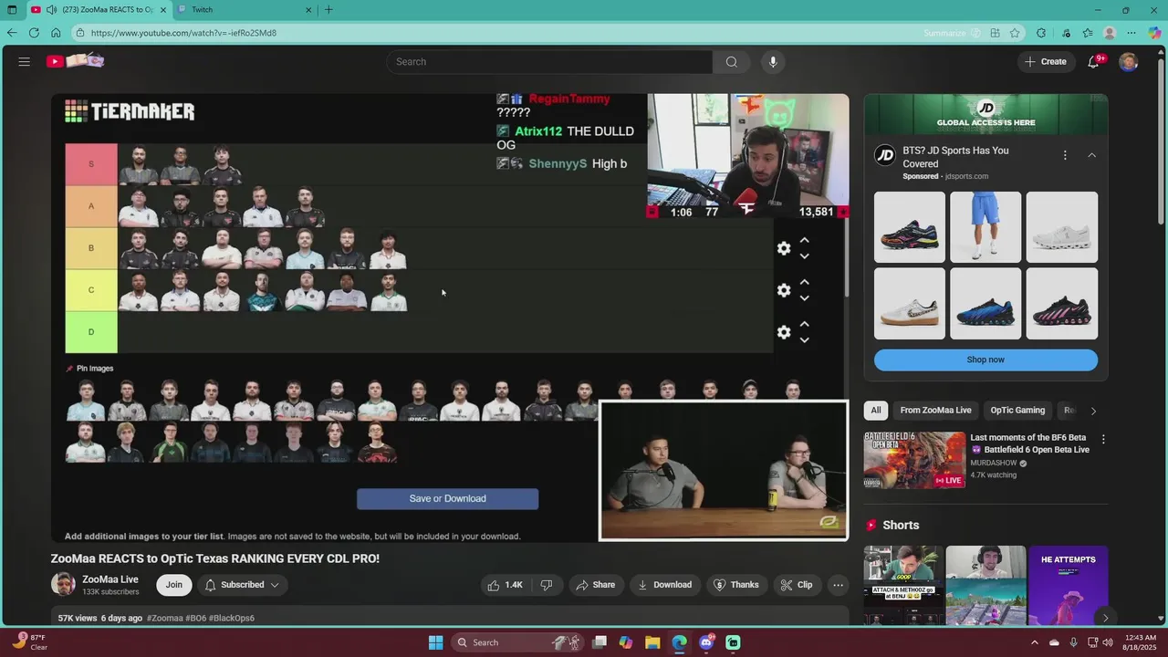Open Windows Start menu
1168x657 pixels.
point(436,642)
